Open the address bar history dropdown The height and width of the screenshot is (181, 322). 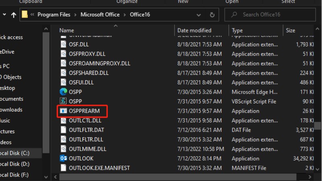[x=200, y=15]
